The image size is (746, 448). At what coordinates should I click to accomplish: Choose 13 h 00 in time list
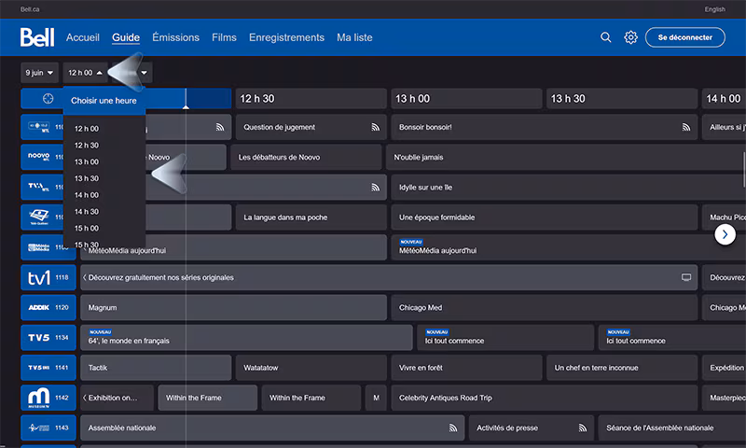point(87,161)
